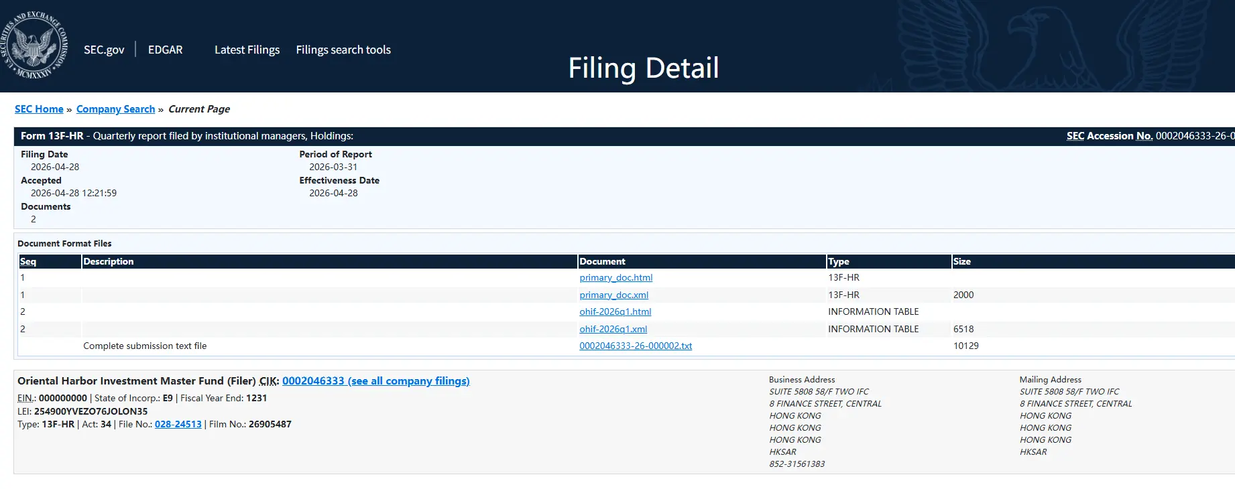Viewport: 1235px width, 489px height.
Task: Select the Fiscal Year End value 1231
Action: 257,398
